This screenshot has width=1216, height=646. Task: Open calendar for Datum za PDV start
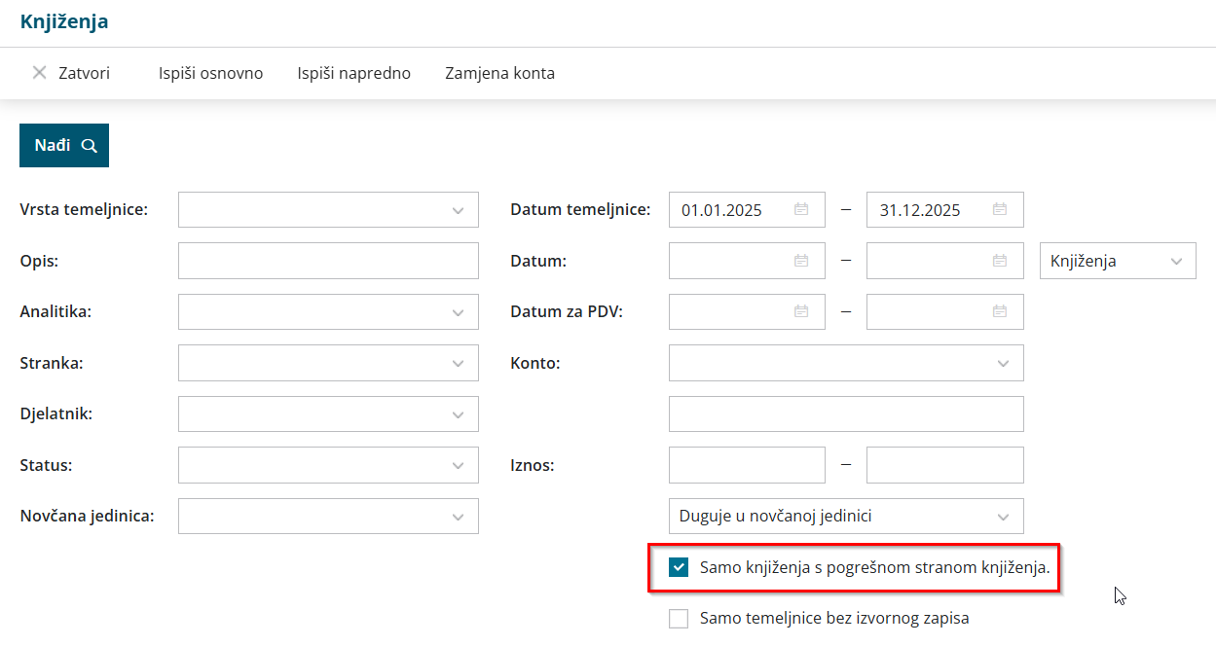801,311
